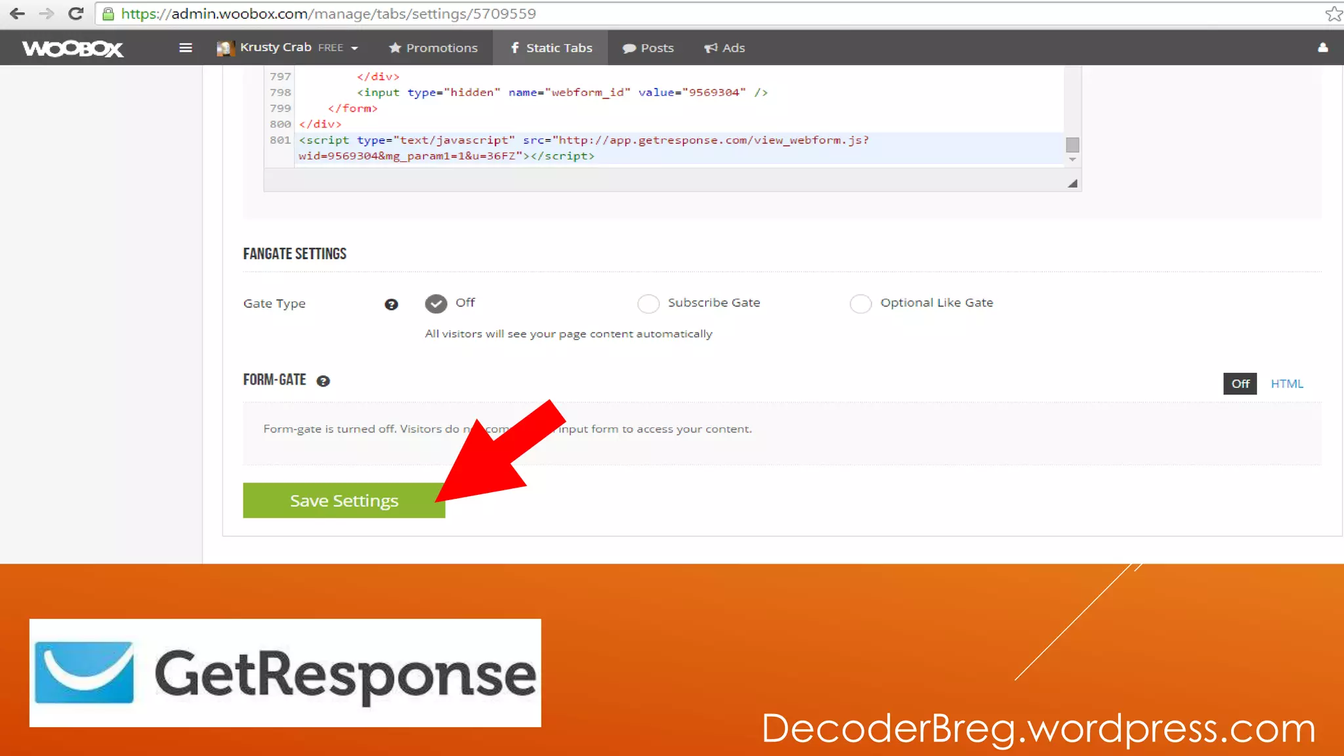
Task: Click code line 798 hidden input
Action: pos(562,93)
